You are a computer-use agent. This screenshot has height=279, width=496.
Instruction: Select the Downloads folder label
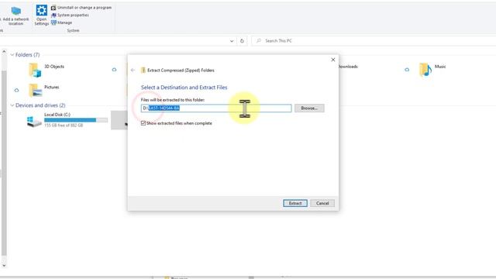pos(348,67)
